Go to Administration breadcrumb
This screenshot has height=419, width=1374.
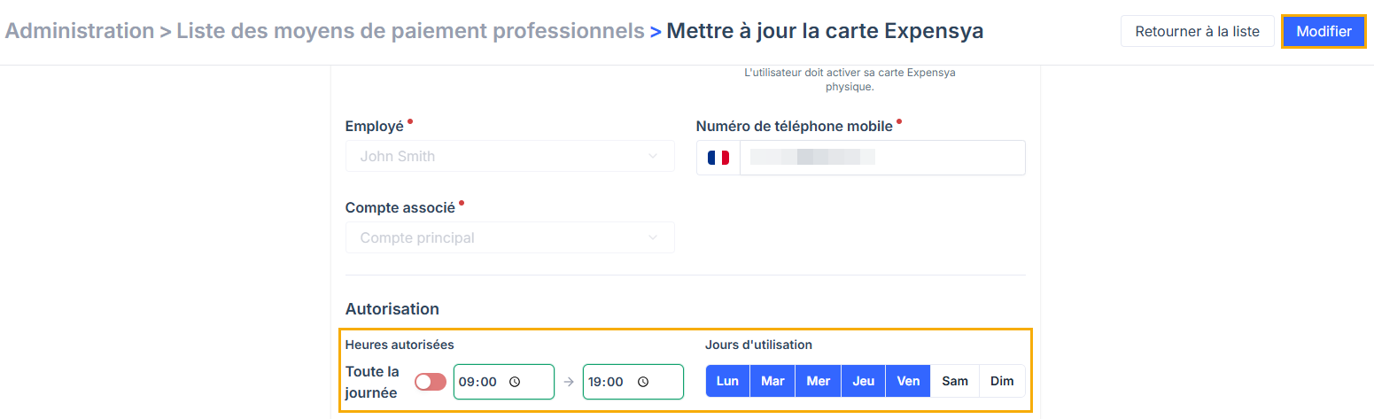pyautogui.click(x=80, y=31)
